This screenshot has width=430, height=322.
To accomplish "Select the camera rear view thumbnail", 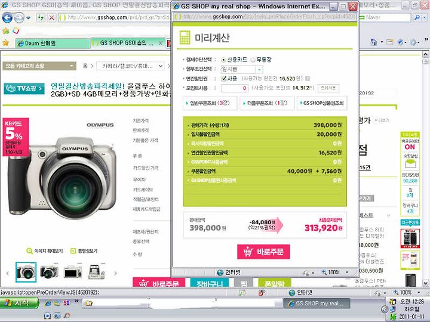I will [x=73, y=272].
